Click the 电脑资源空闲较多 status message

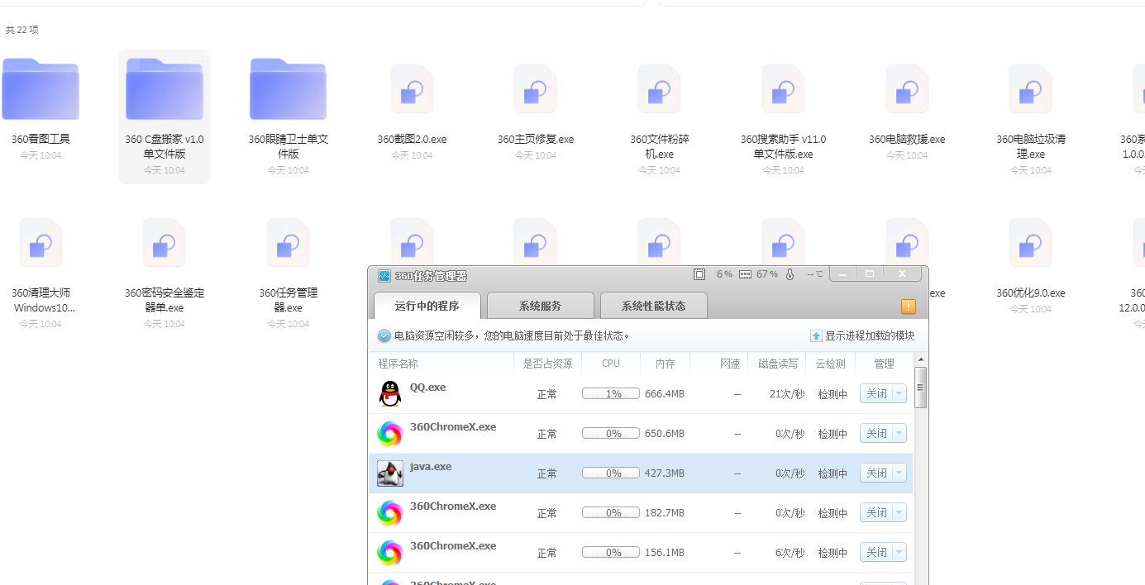click(512, 336)
